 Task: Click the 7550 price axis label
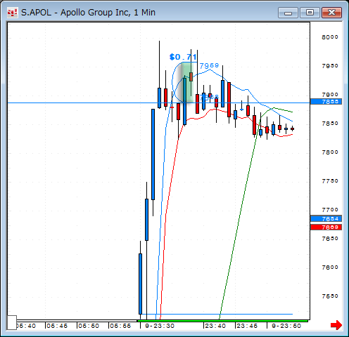(x=330, y=296)
